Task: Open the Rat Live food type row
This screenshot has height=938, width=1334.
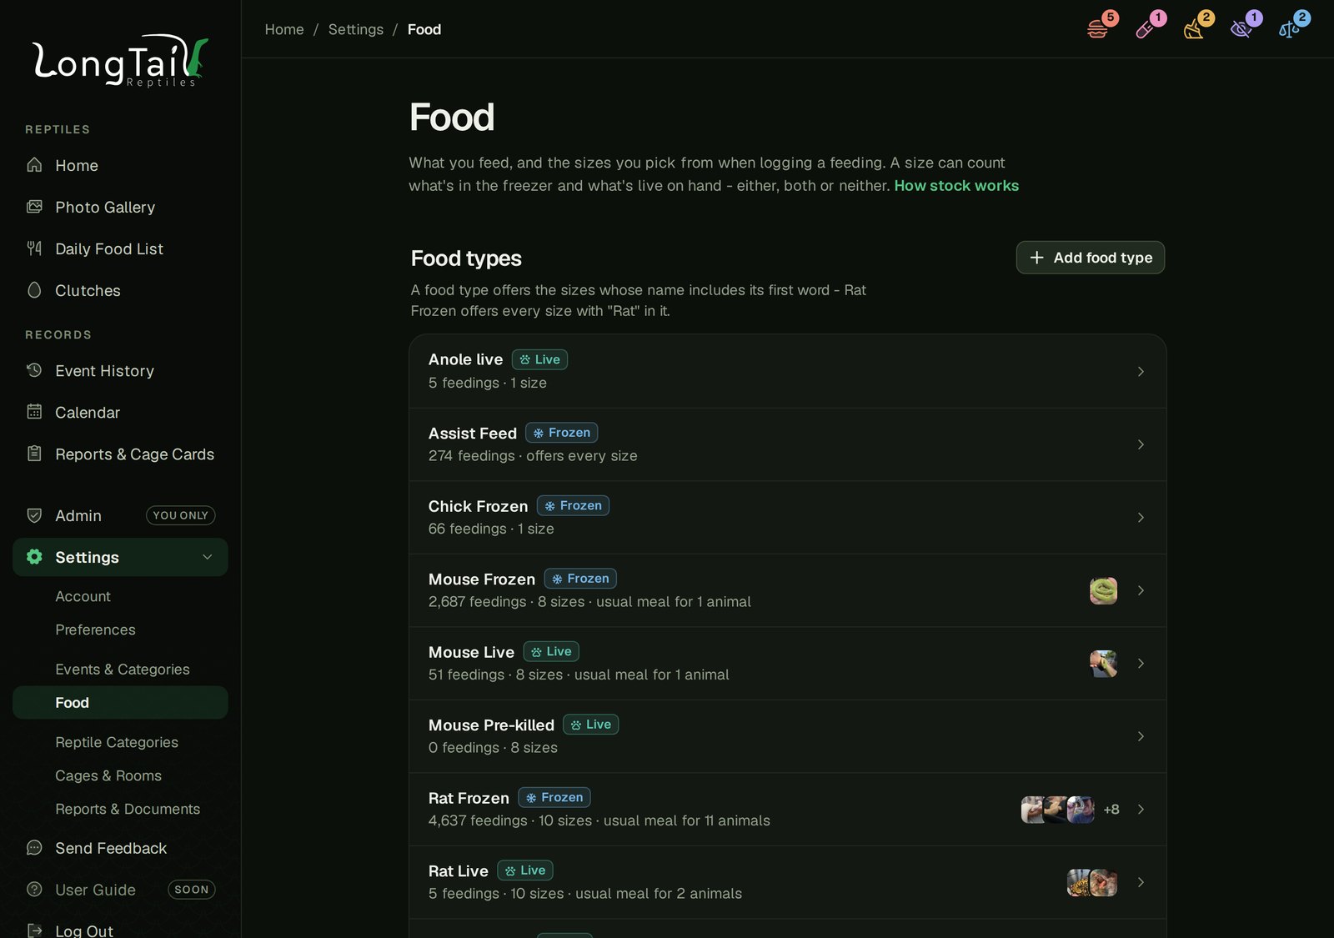Action: tap(788, 882)
